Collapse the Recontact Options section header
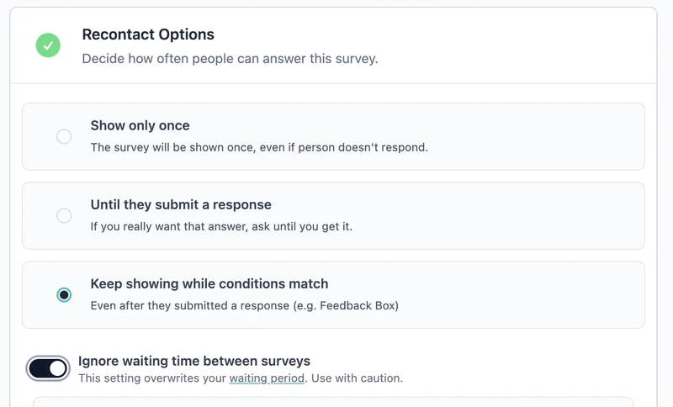 333,45
